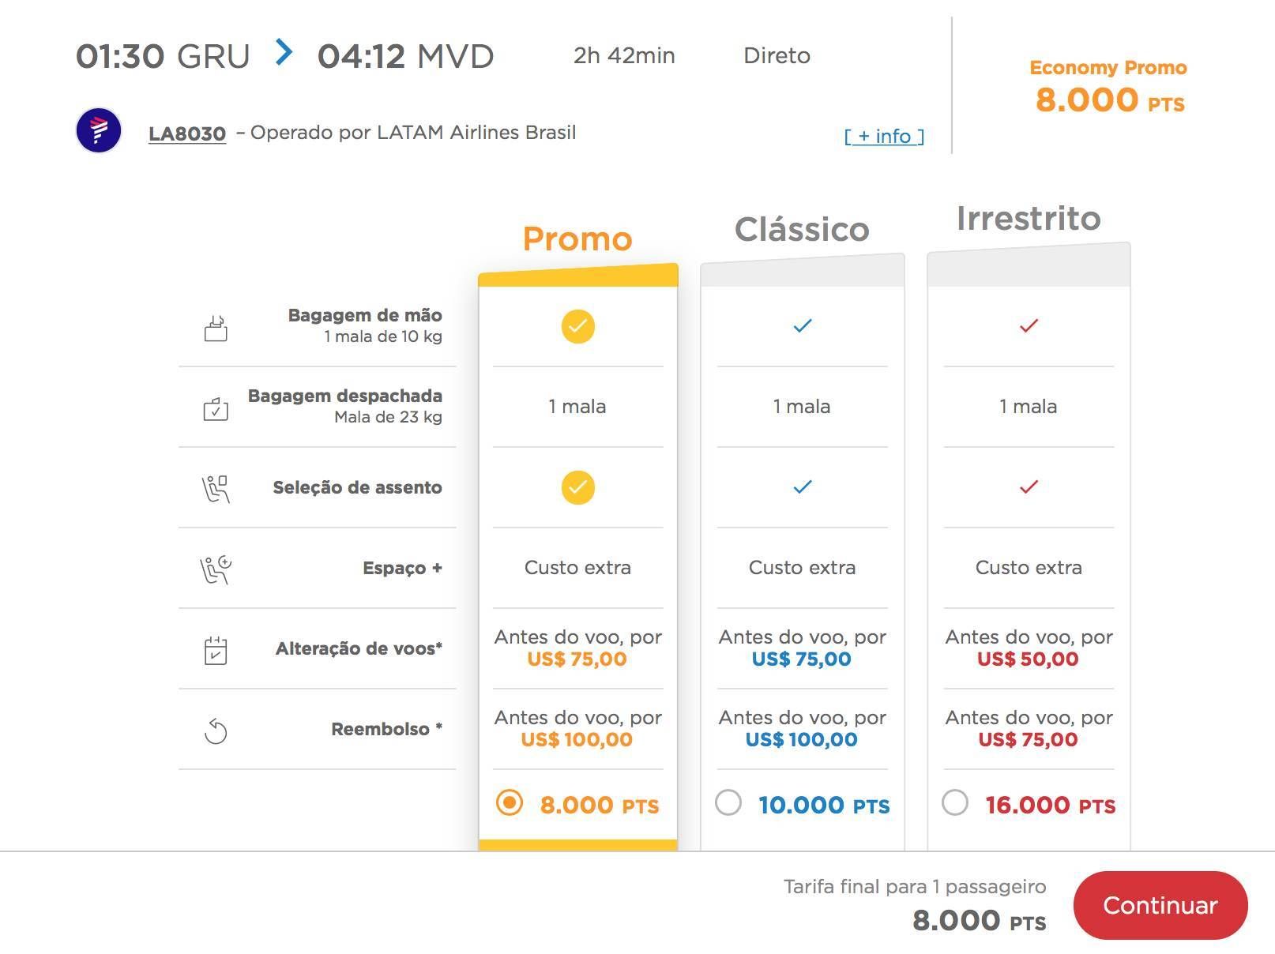Select the Irrestrito 16.000 PTS radio button
This screenshot has height=954, width=1275.
[955, 803]
